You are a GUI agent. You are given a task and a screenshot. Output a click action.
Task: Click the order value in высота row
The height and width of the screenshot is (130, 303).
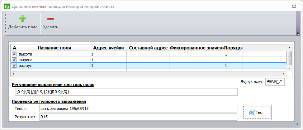233,54
